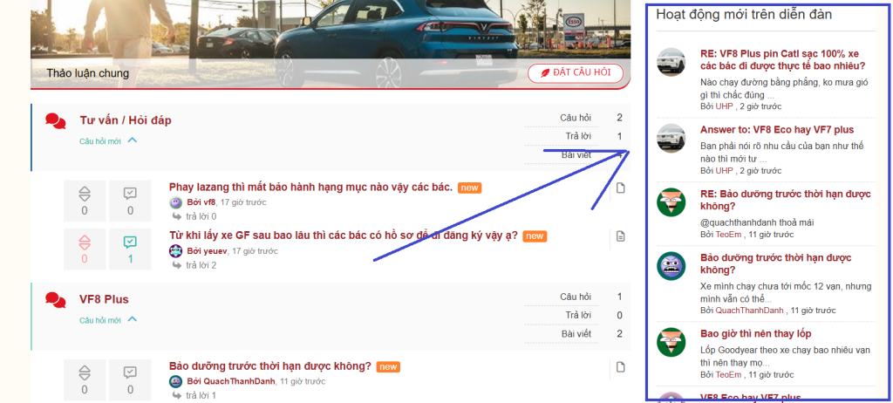Open the VF8 Plus forum category
The width and height of the screenshot is (893, 403).
104,299
